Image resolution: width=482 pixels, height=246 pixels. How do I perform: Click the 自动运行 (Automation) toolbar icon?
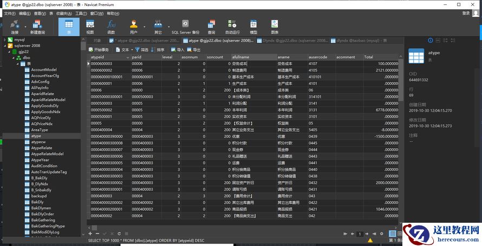(x=232, y=26)
